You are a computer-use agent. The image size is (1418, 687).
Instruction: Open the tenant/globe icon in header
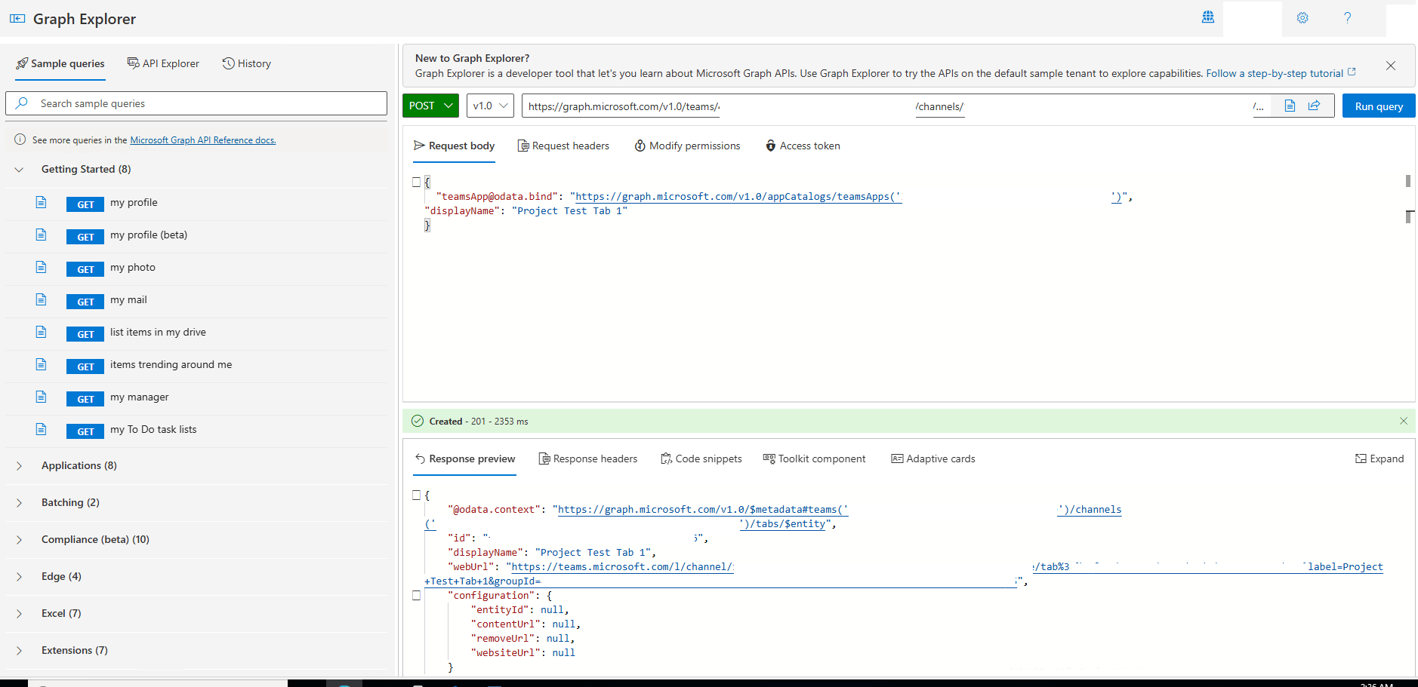(x=1207, y=17)
